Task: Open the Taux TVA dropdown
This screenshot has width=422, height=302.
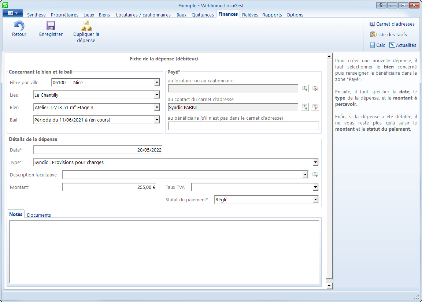Action: 315,187
